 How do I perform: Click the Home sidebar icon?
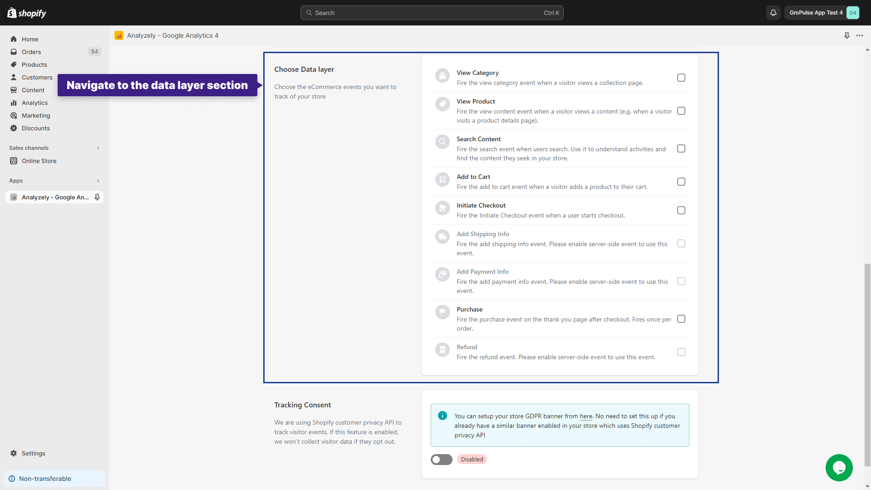[14, 39]
